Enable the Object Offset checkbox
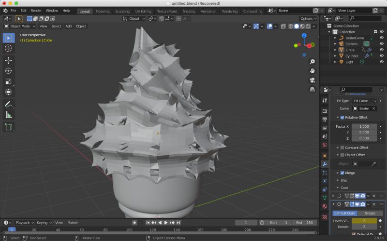The height and width of the screenshot is (241, 387). pos(342,155)
